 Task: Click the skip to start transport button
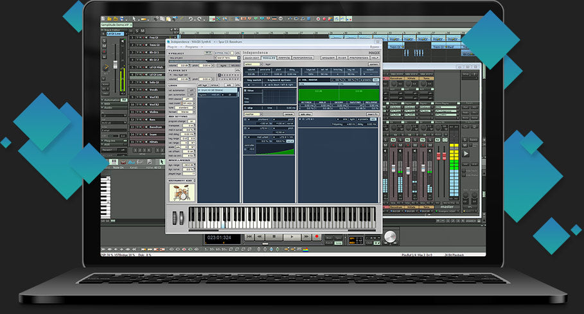(248, 236)
